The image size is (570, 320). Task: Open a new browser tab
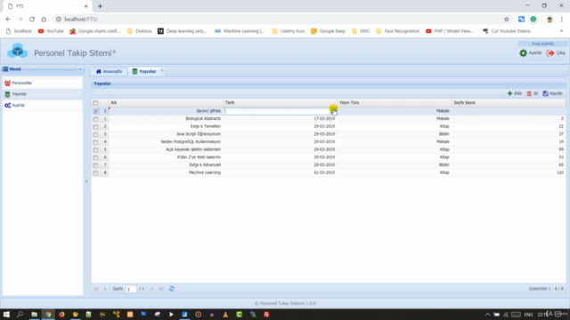pos(101,6)
